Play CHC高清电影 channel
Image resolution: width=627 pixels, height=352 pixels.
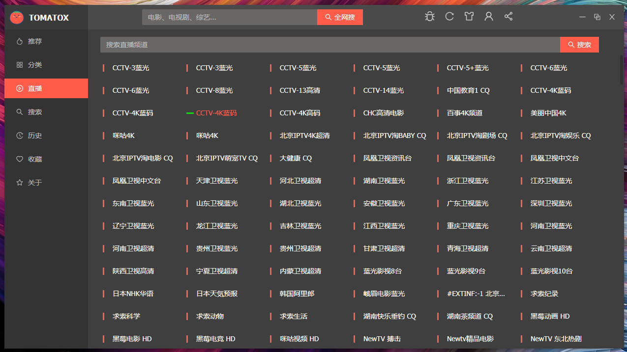click(x=384, y=113)
